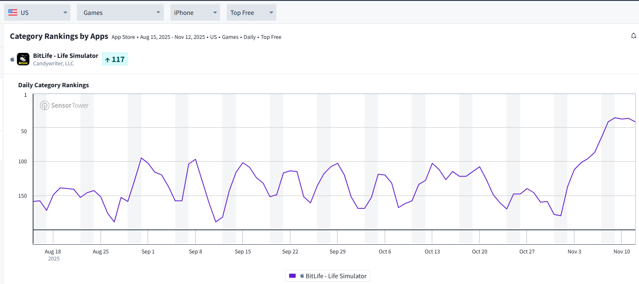The height and width of the screenshot is (284, 639).
Task: Click the US flag icon in the country selector
Action: (x=13, y=12)
